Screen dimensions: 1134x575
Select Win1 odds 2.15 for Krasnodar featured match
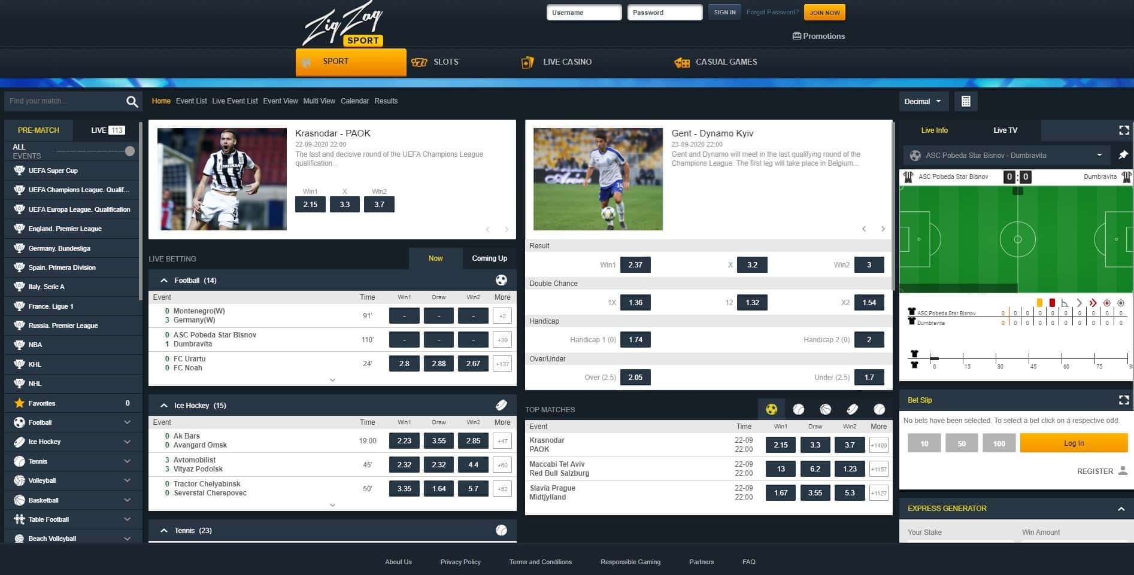pyautogui.click(x=310, y=205)
